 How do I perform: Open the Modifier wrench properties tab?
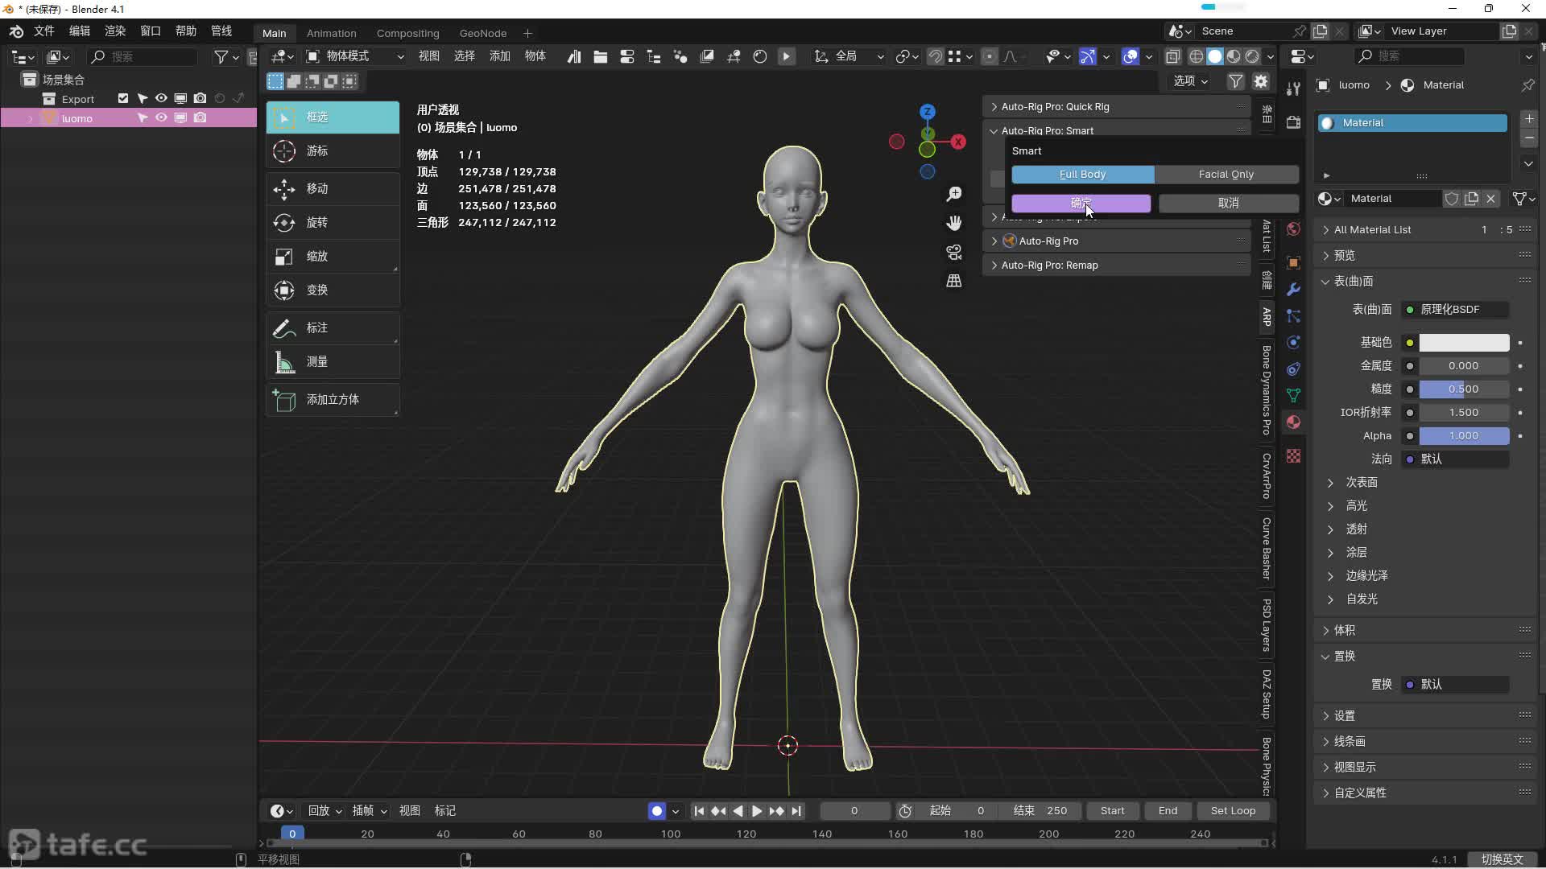(x=1293, y=289)
